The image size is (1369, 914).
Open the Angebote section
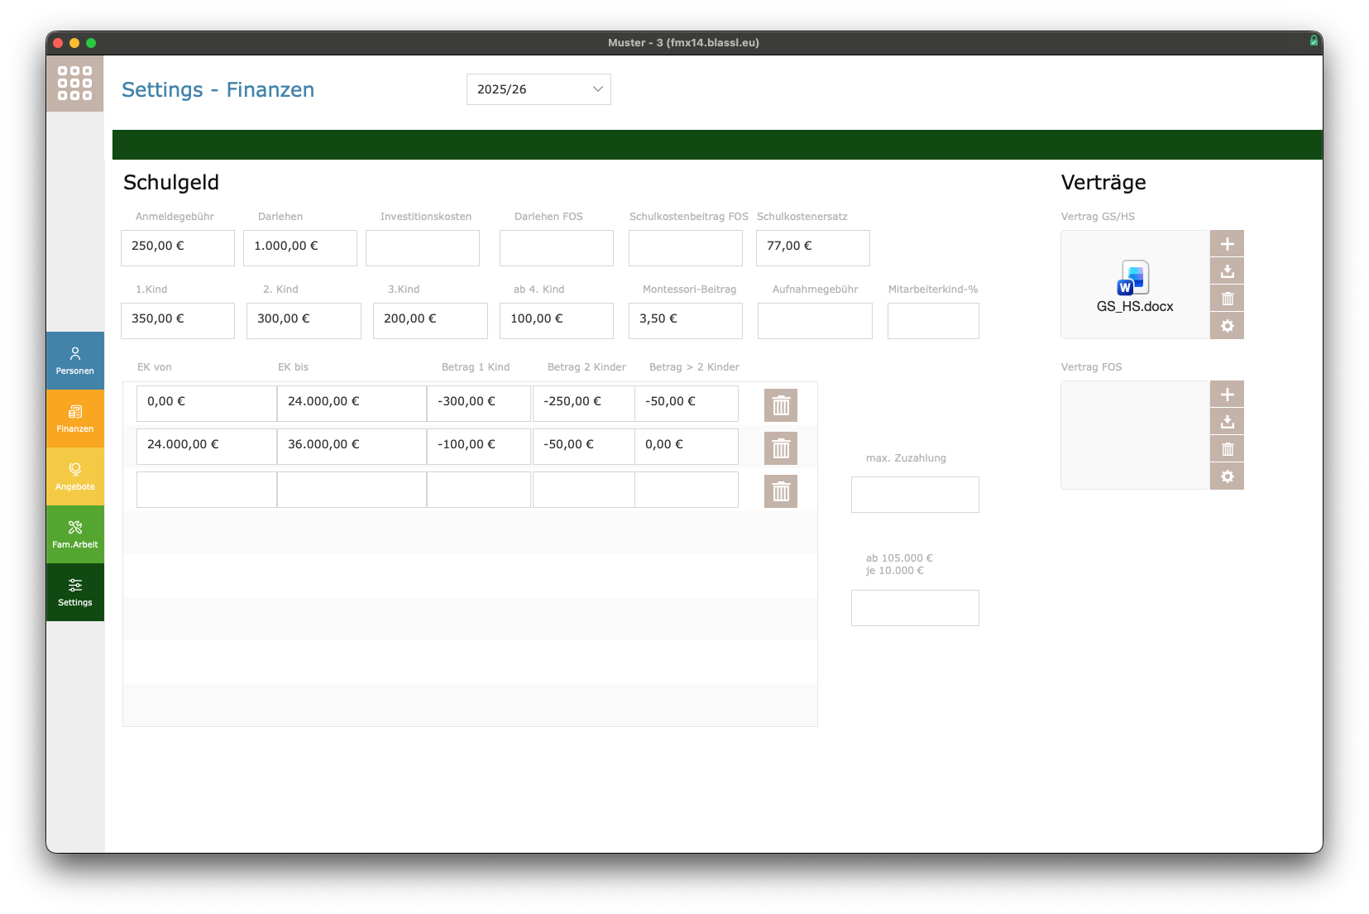(x=75, y=476)
